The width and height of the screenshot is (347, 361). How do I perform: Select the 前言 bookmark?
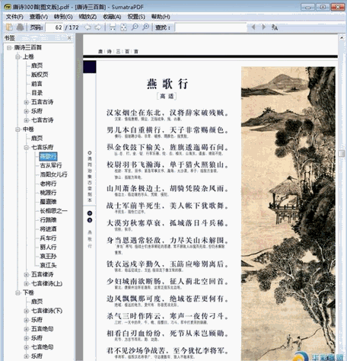[x=37, y=84]
